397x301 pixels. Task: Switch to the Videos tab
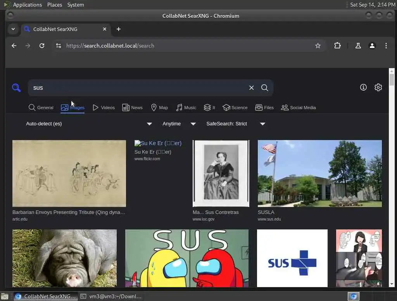tap(104, 108)
